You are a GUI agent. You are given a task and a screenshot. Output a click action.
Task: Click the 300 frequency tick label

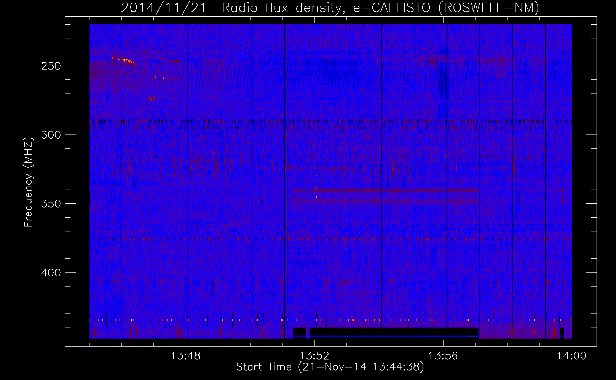(x=51, y=135)
